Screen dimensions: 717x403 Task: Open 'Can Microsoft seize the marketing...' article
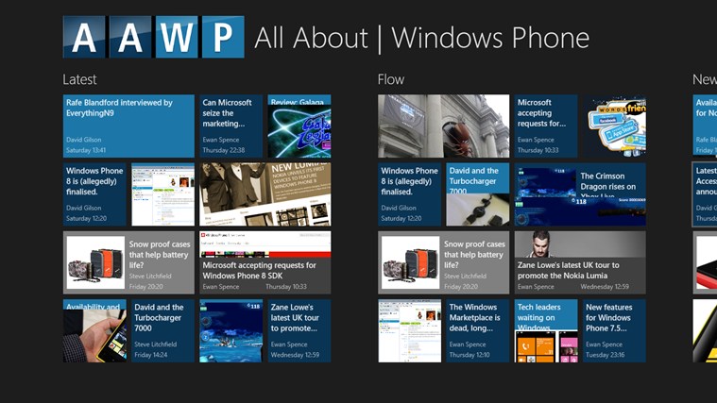click(x=230, y=126)
